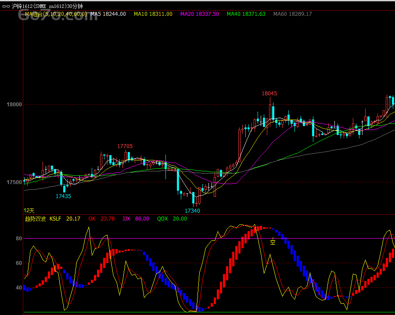Click the 空 short signal marker
The image size is (395, 315).
click(x=273, y=241)
